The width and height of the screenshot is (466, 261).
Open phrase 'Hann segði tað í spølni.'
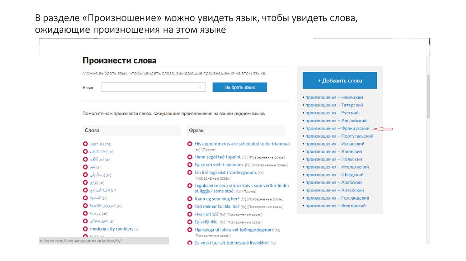coord(218,157)
